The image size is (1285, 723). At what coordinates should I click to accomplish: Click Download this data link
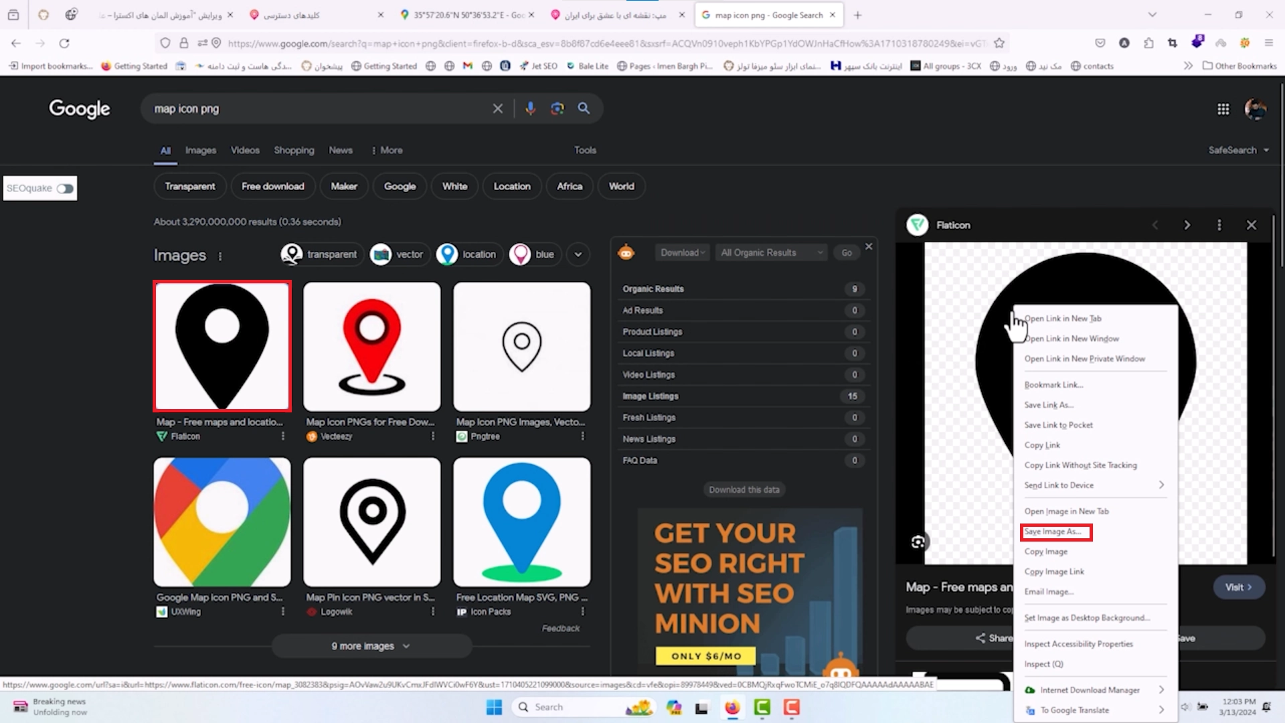click(744, 489)
